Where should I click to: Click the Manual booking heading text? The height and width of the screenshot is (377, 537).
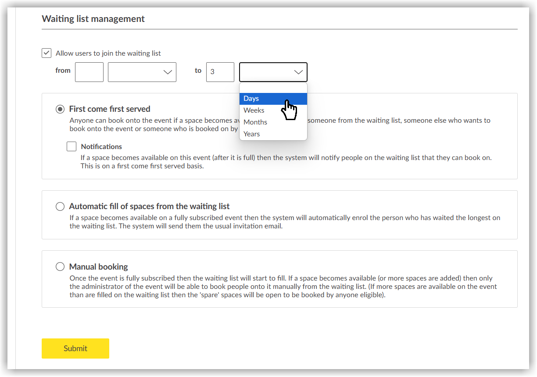pyautogui.click(x=98, y=267)
